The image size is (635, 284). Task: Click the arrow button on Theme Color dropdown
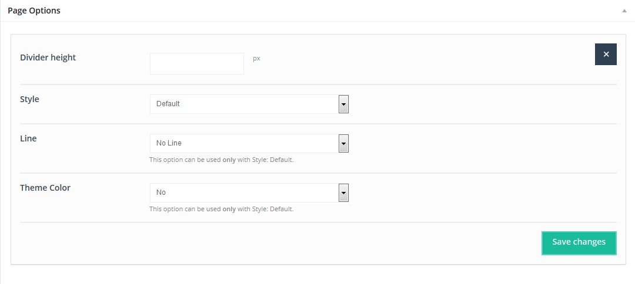click(344, 192)
